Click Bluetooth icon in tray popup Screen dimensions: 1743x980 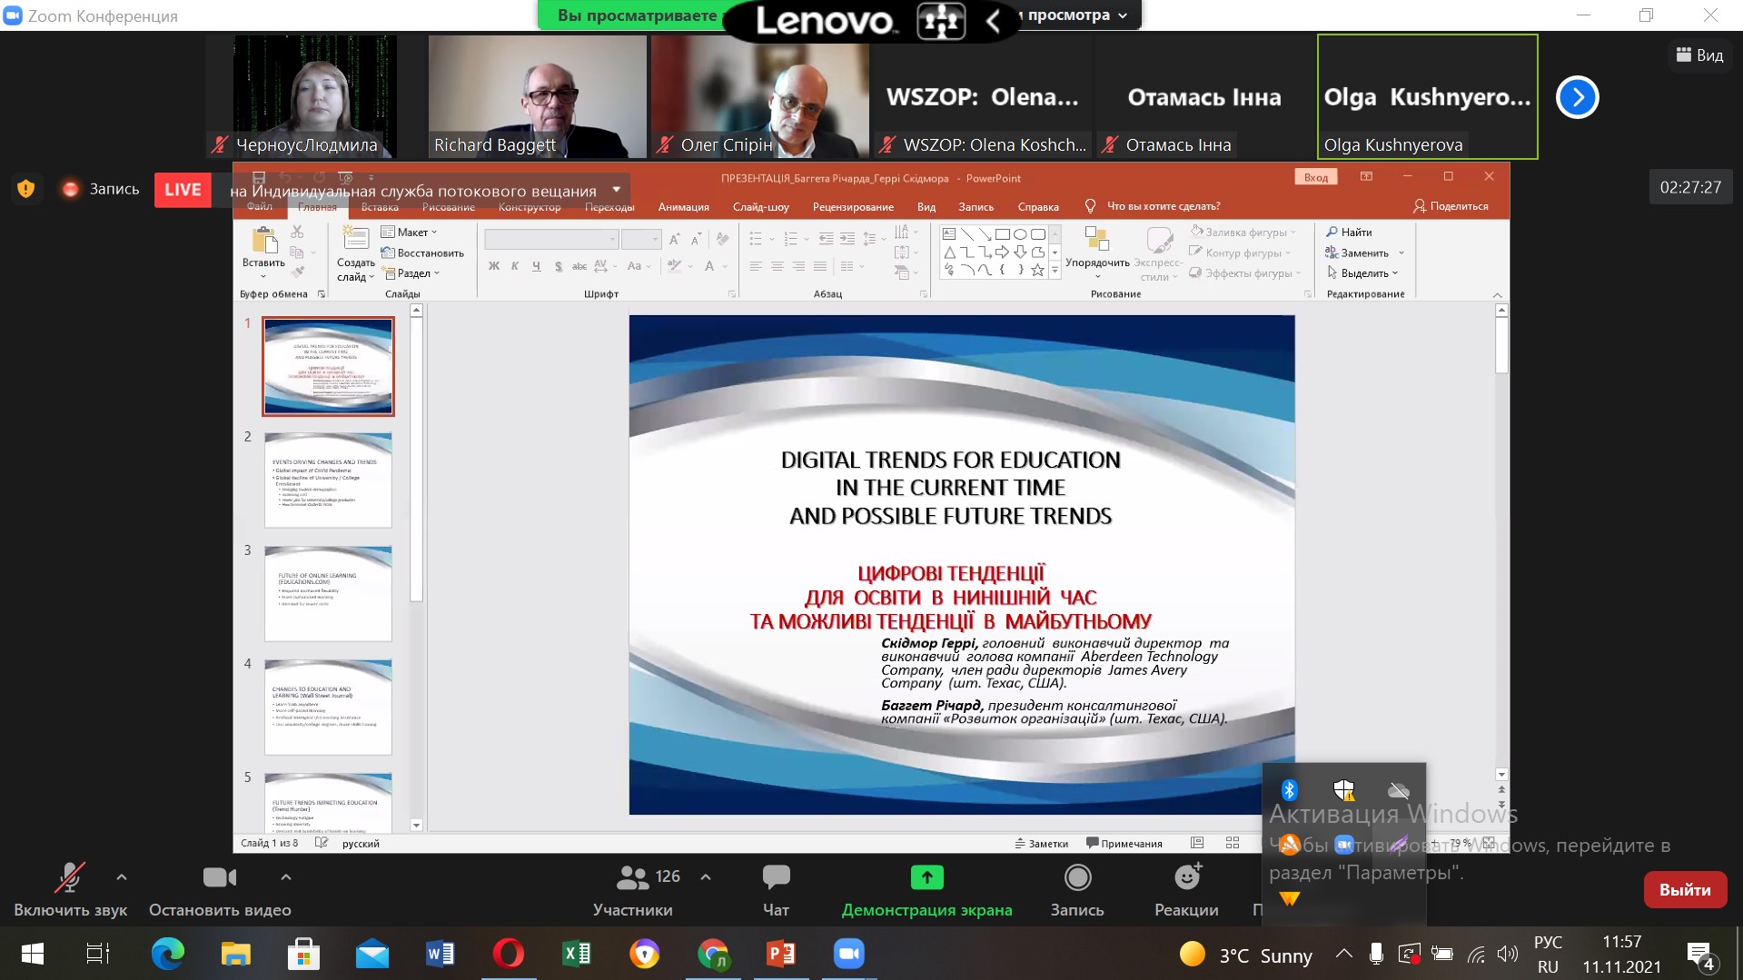click(x=1289, y=790)
